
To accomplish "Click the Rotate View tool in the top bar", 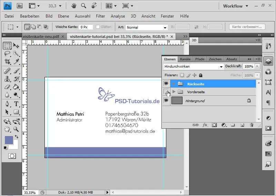I will (94, 6).
